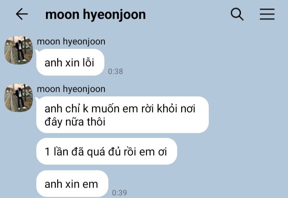288x198 pixels.
Task: Select the "anh xin em" message bubble
Action: pyautogui.click(x=72, y=184)
